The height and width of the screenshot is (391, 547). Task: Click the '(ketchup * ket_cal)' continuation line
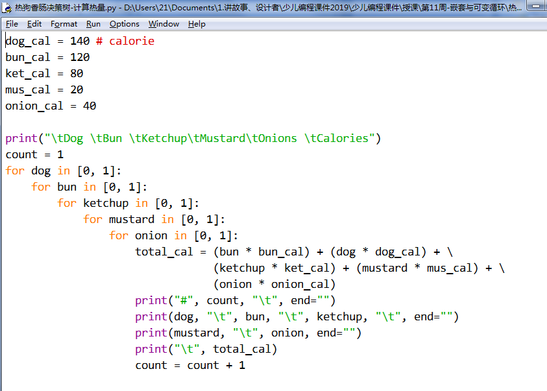pos(359,268)
